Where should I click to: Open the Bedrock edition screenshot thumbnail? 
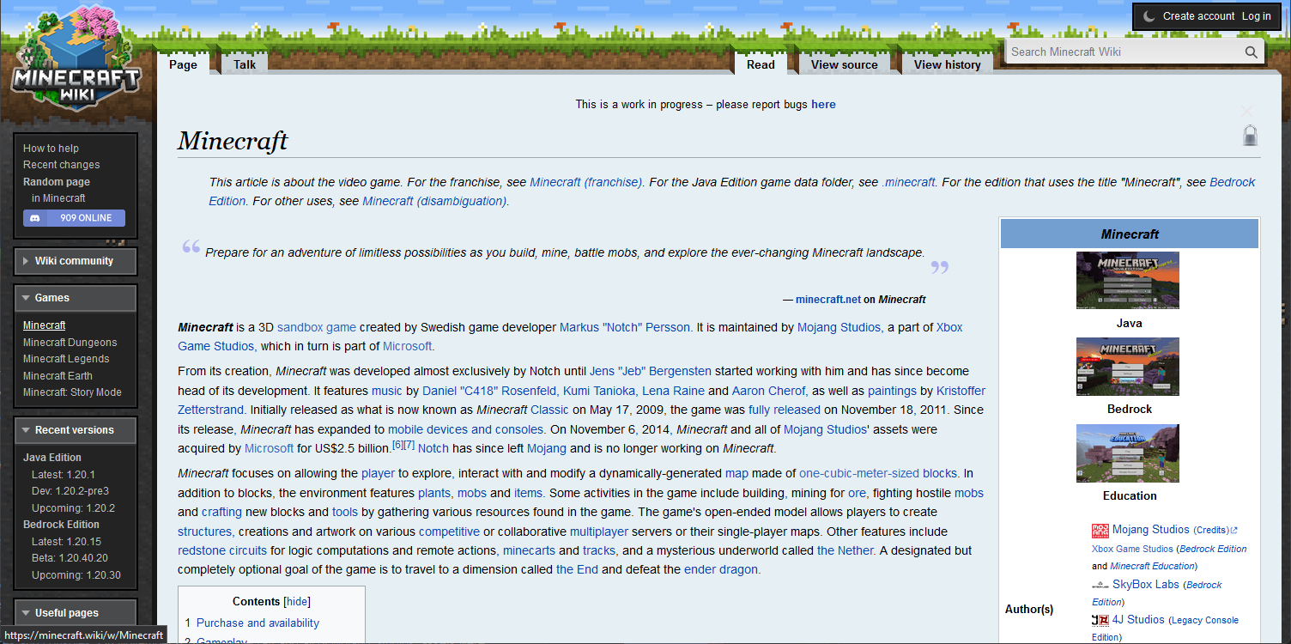pos(1128,367)
